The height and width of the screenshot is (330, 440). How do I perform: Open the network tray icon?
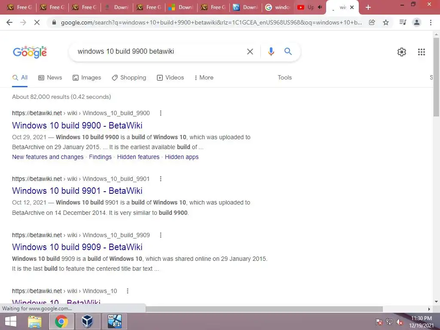[x=389, y=322]
